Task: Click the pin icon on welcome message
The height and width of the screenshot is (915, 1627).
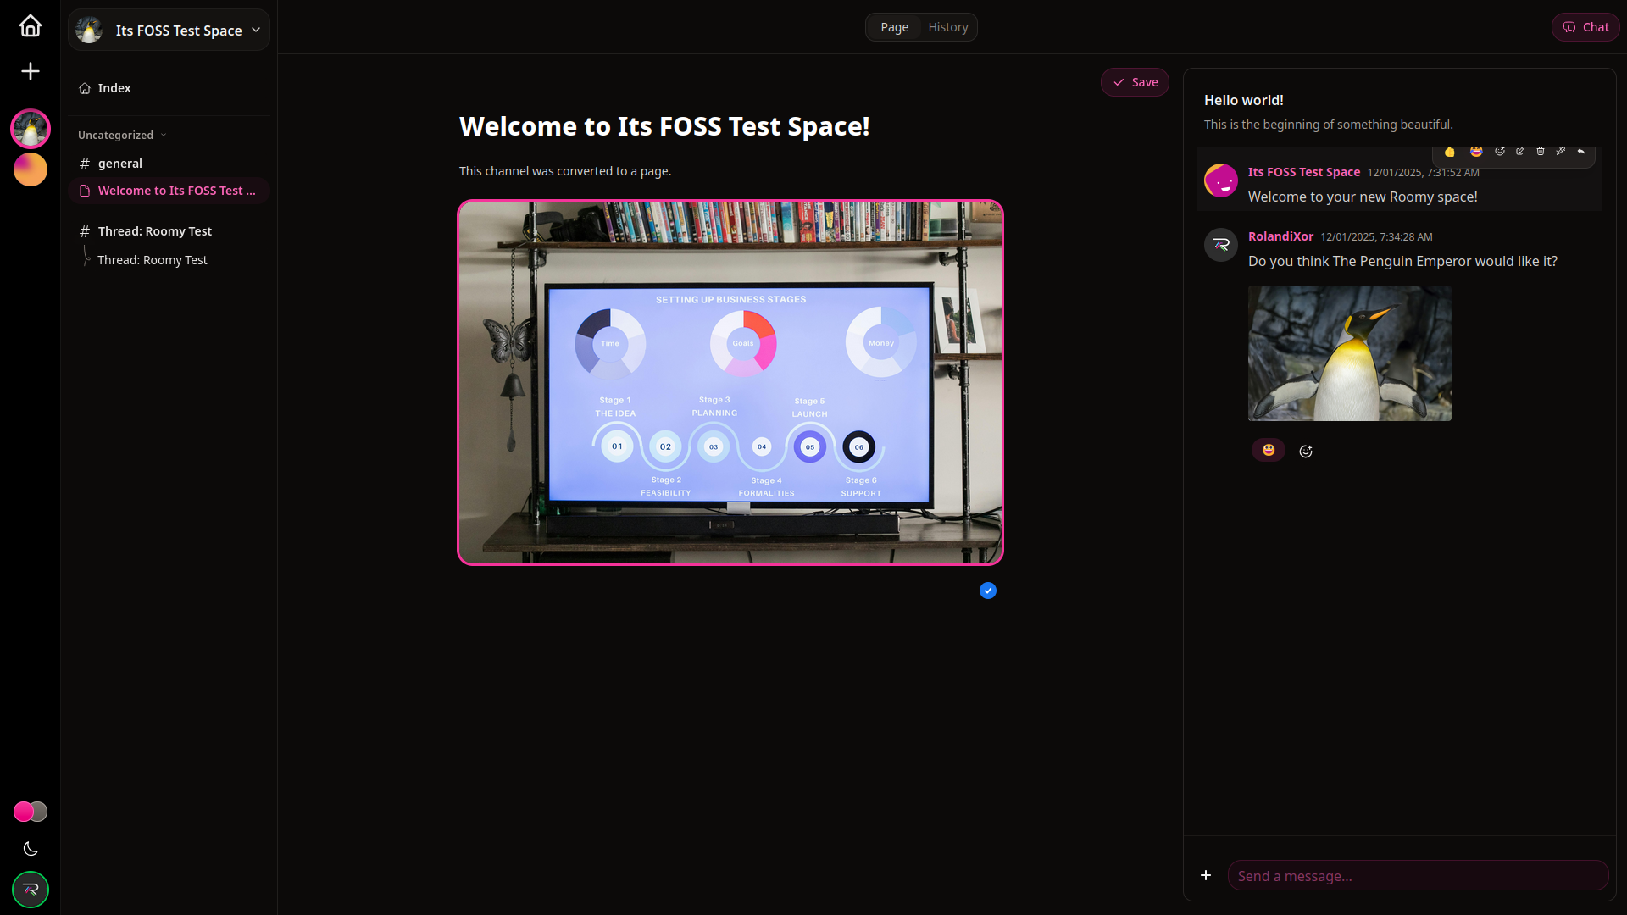Action: click(1561, 151)
